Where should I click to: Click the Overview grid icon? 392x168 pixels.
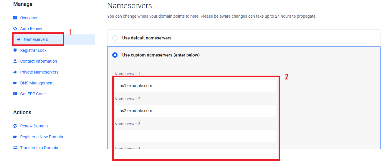[15, 18]
